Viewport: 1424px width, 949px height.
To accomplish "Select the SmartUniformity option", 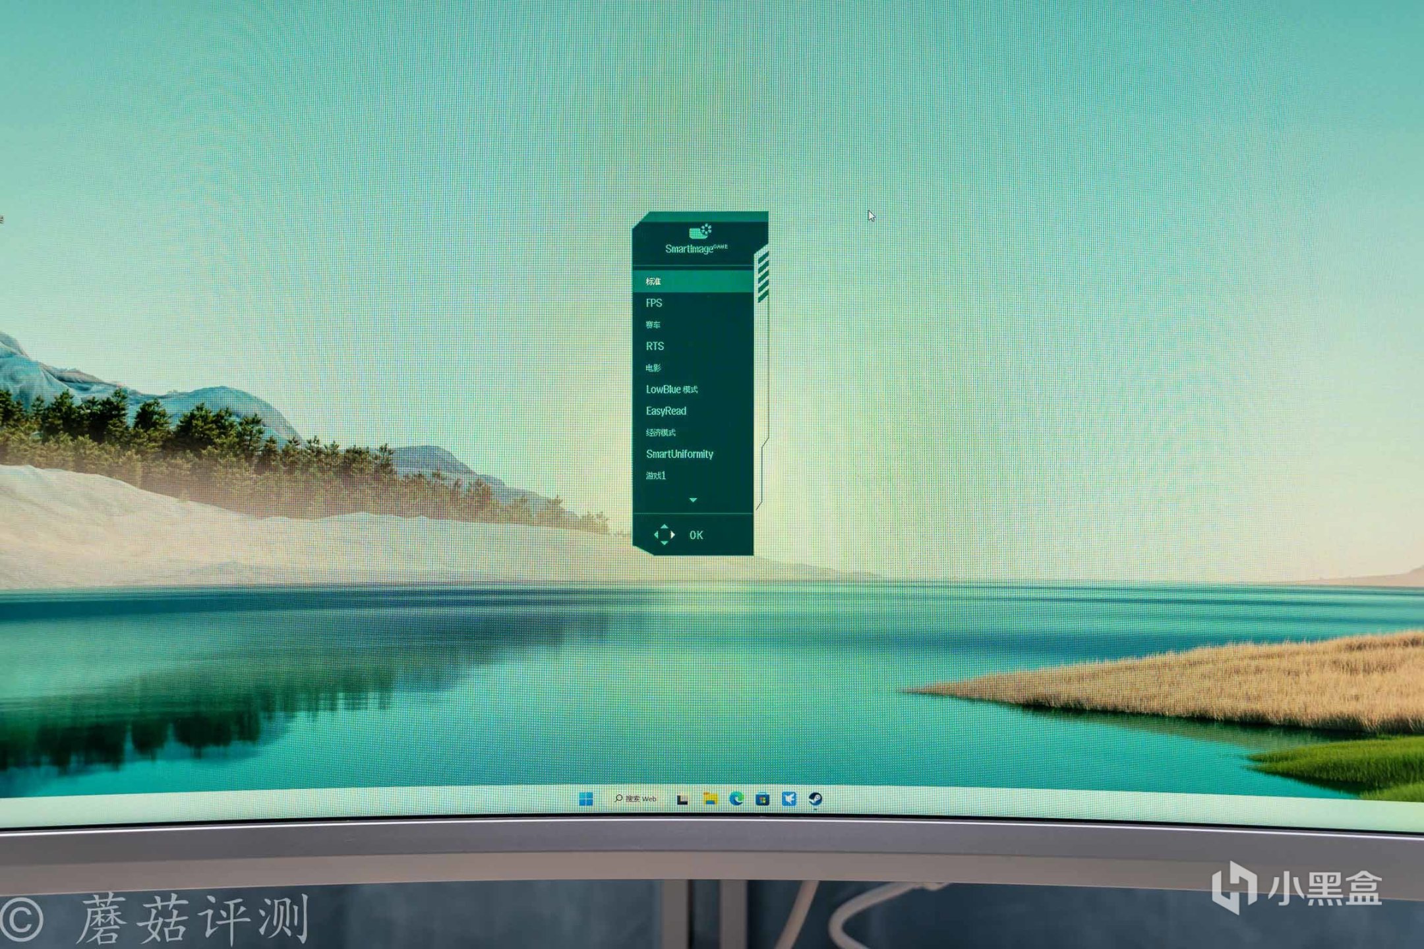I will 692,454.
